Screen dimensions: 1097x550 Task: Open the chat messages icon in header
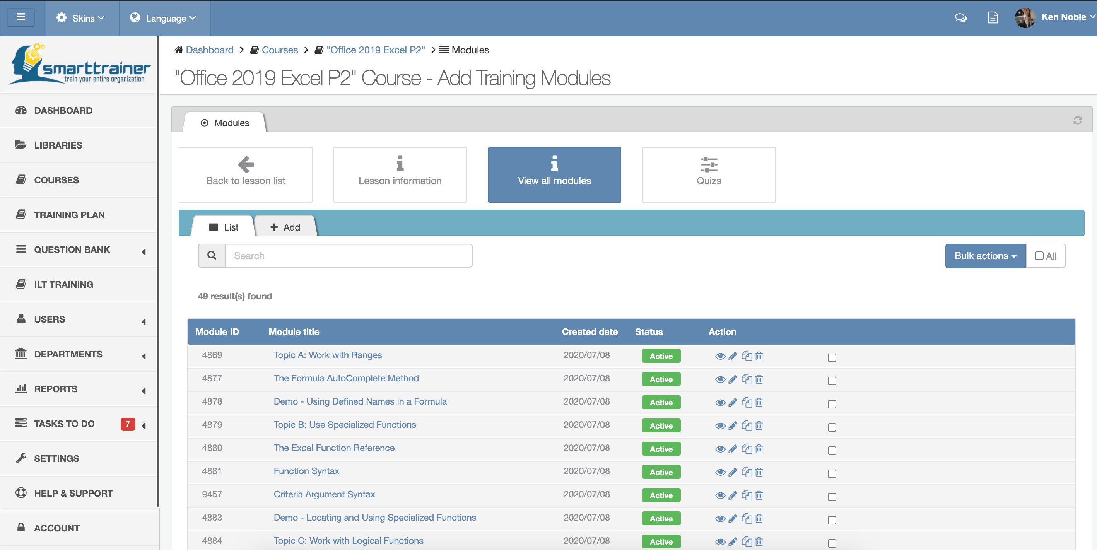click(961, 18)
